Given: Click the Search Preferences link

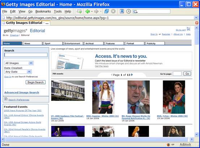Looking at the screenshot, I should 19,100.
